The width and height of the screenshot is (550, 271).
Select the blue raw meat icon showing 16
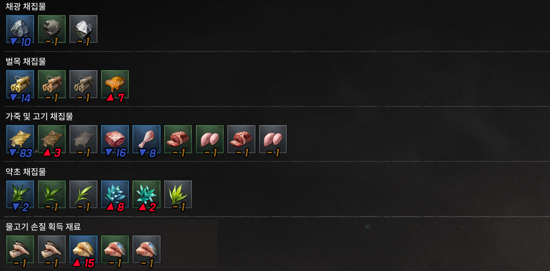[x=115, y=139]
